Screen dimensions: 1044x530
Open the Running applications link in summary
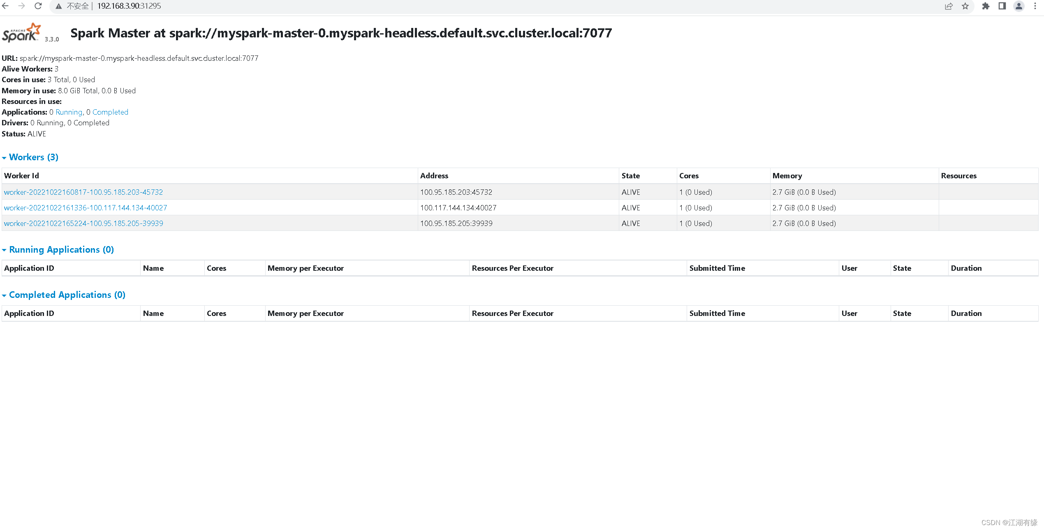tap(69, 112)
